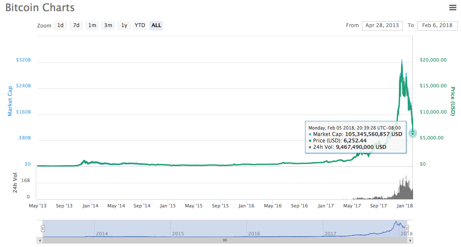Click the Jan '15 x-axis label
The width and height of the screenshot is (461, 247).
pyautogui.click(x=168, y=206)
